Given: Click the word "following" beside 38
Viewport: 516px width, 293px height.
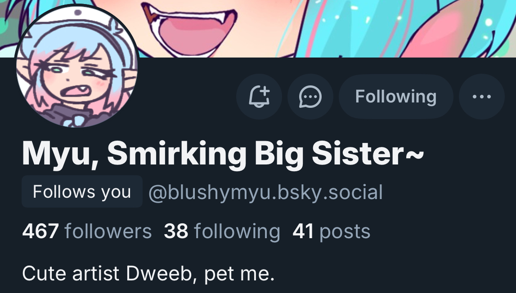Looking at the screenshot, I should click(237, 232).
